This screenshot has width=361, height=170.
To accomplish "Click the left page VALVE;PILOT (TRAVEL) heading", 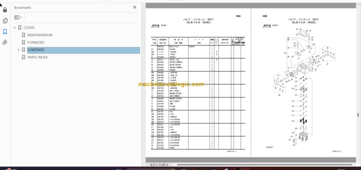I will pyautogui.click(x=199, y=23).
